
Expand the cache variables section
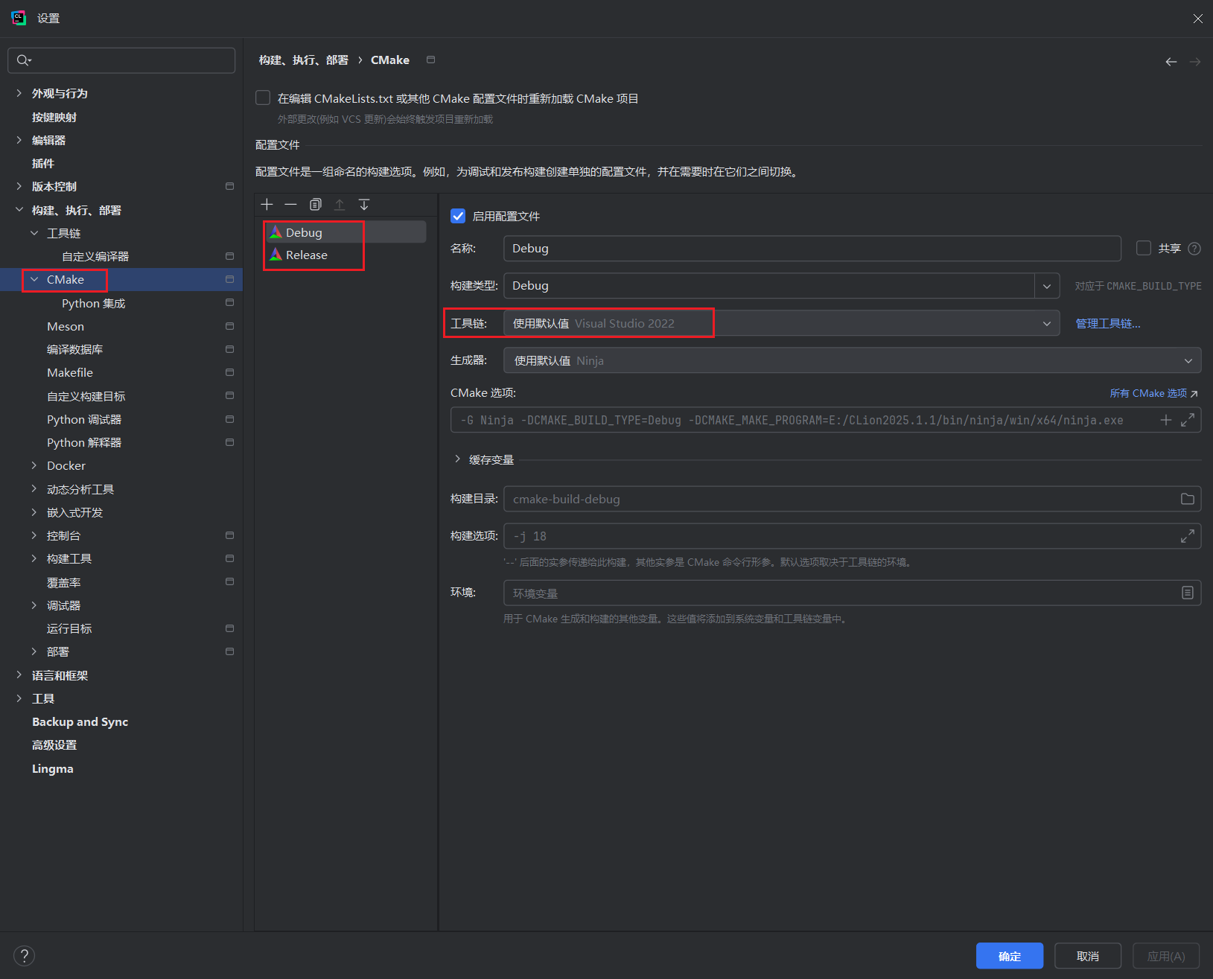(x=457, y=459)
